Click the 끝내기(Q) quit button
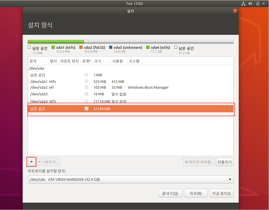This screenshot has width=269, height=210. coord(170,193)
